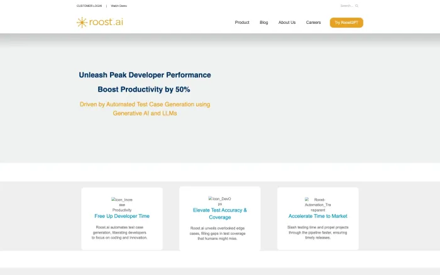The height and width of the screenshot is (275, 440).
Task: Go to the Blog page
Action: [264, 23]
